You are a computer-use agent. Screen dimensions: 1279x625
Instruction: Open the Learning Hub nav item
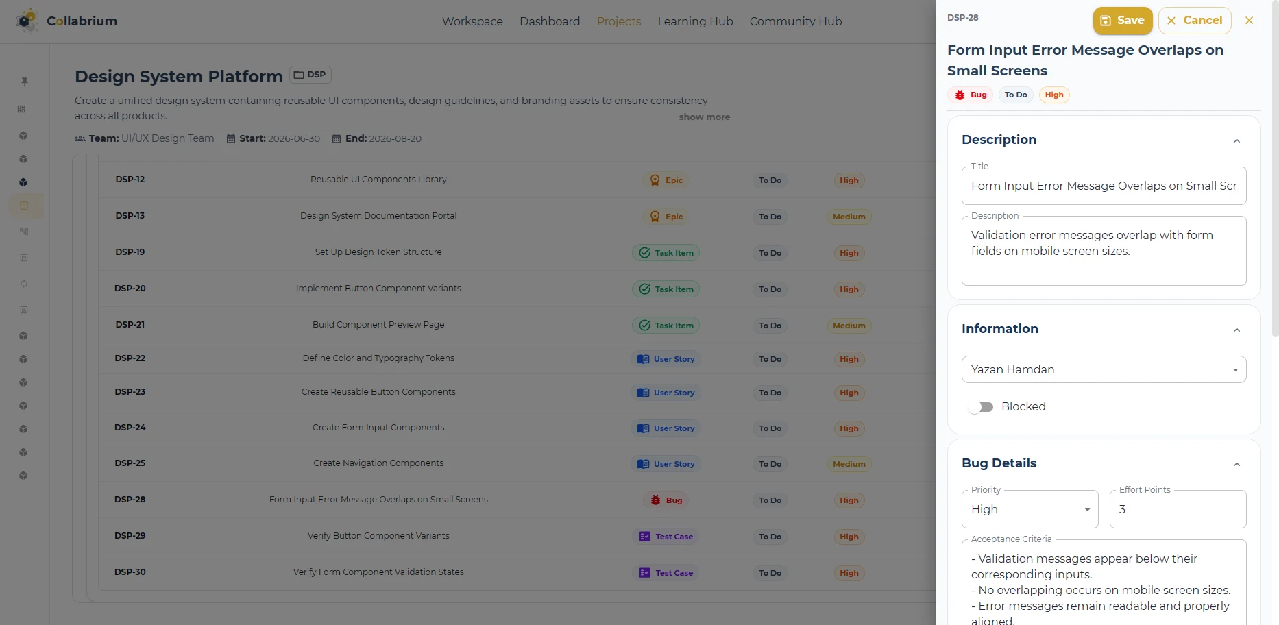point(695,21)
